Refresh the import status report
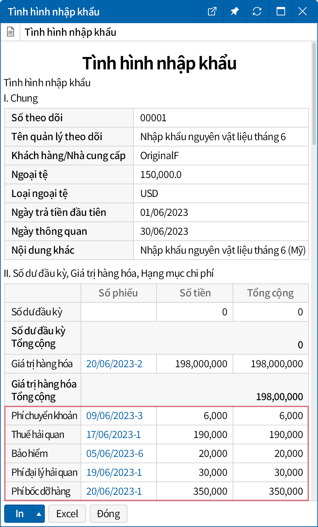 (x=257, y=12)
